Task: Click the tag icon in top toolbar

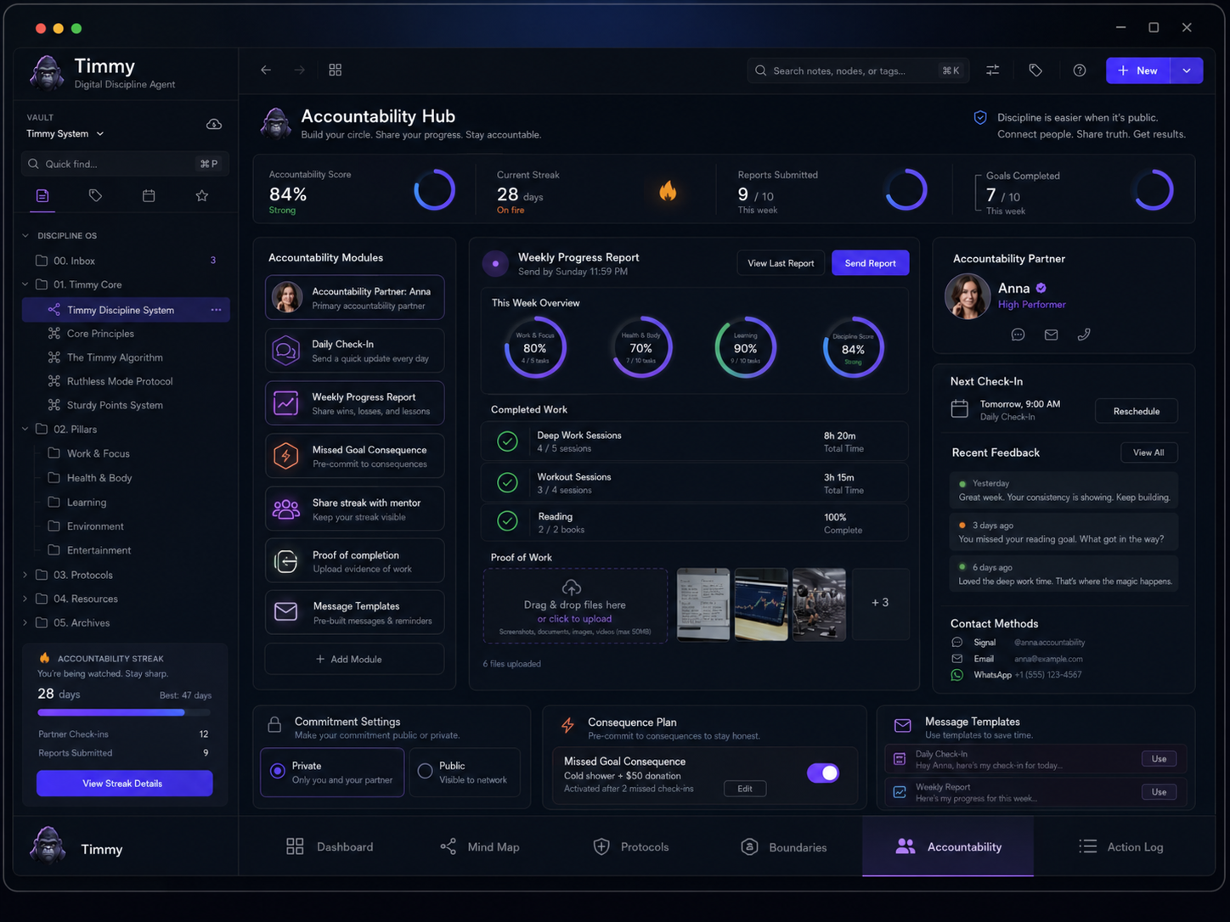Action: click(x=1035, y=70)
